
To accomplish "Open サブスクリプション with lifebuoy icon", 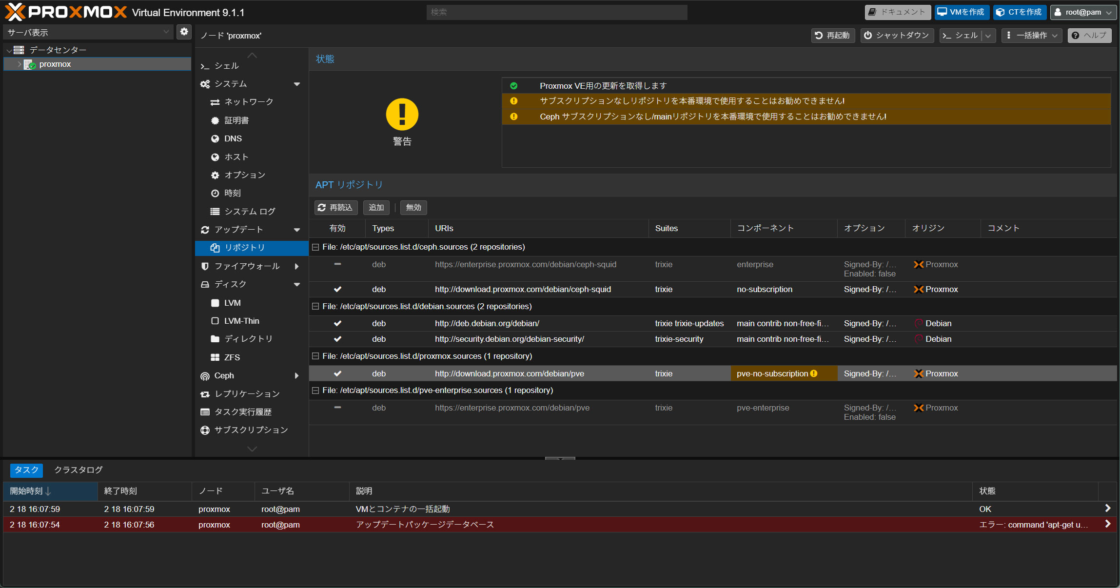I will pos(251,430).
